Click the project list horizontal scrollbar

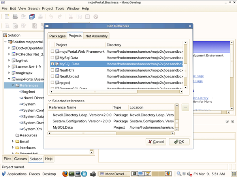coord(115,92)
